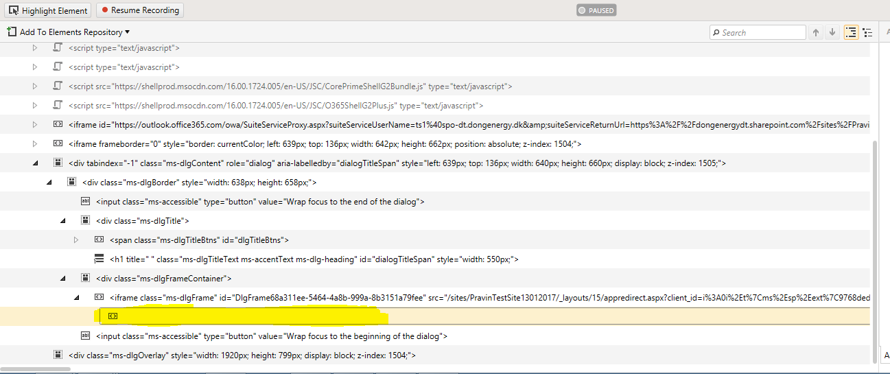
Task: Expand the CorePrimeShellG2Bundle.js script node
Action: point(35,86)
